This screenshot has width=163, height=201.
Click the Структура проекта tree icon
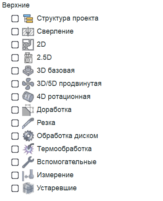pyautogui.click(x=28, y=19)
